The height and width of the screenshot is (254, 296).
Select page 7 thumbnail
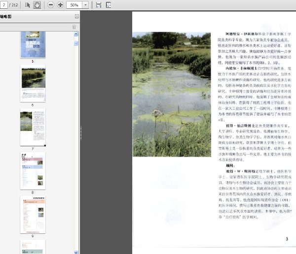point(33,127)
